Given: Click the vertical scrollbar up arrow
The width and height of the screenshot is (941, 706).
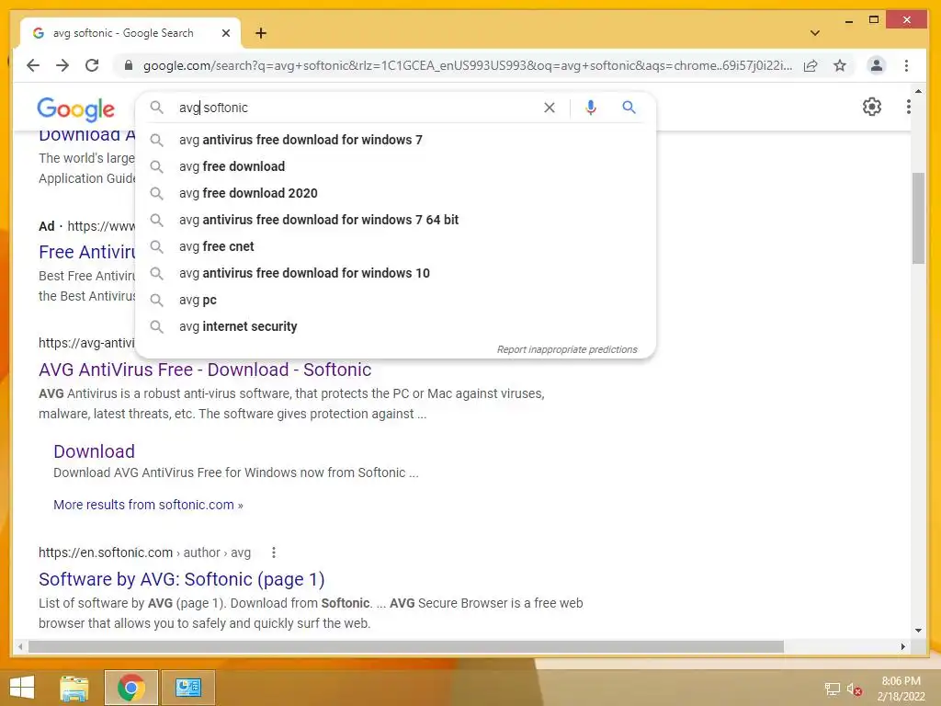Looking at the screenshot, I should coord(918,91).
